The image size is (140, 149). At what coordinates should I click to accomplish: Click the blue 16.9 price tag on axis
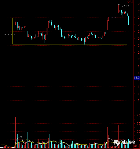pos(137,78)
